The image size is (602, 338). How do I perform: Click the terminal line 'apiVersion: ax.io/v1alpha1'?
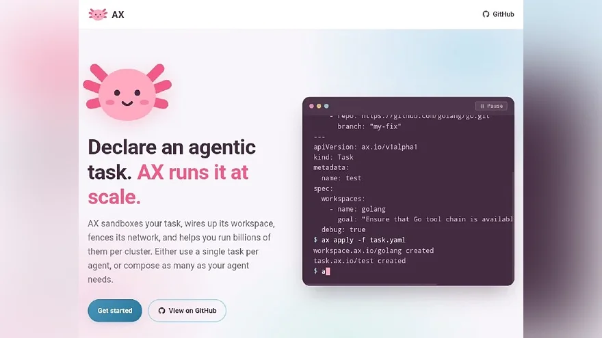365,147
